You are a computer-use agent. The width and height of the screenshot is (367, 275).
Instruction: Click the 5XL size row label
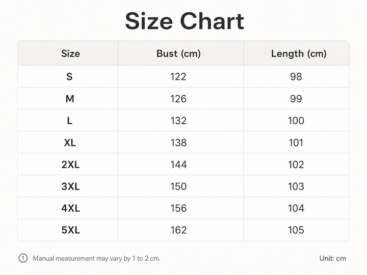click(70, 230)
